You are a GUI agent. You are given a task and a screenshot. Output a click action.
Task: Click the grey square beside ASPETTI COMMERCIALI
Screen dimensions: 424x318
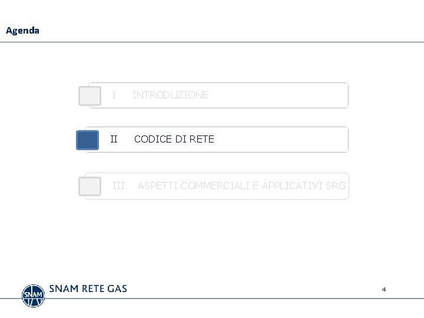[90, 186]
